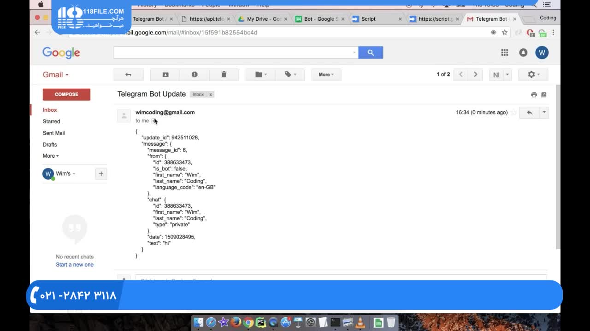Click the back to inbox arrow
This screenshot has width=590, height=331.
tap(129, 74)
